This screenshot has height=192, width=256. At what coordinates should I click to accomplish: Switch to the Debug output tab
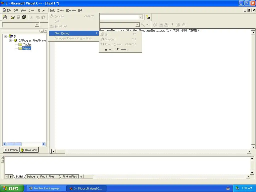(x=31, y=176)
